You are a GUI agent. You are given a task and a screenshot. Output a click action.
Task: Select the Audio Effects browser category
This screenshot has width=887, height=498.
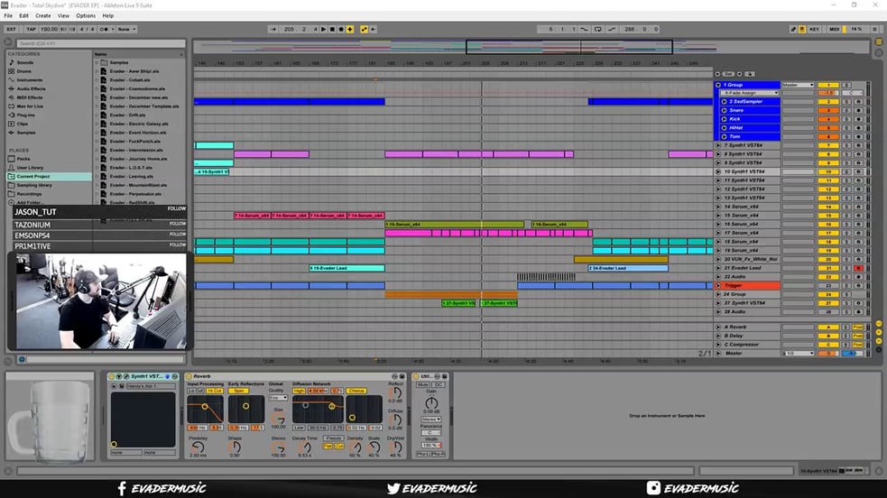[x=32, y=88]
